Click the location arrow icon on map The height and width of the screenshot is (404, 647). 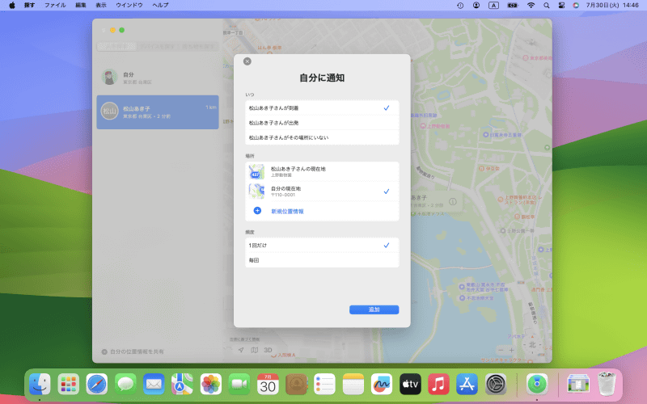[241, 350]
